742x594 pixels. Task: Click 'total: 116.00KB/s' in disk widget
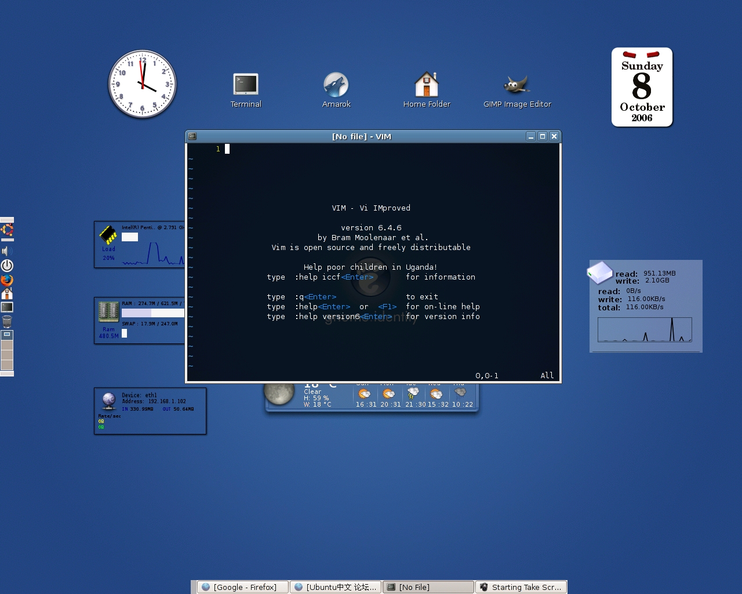631,307
